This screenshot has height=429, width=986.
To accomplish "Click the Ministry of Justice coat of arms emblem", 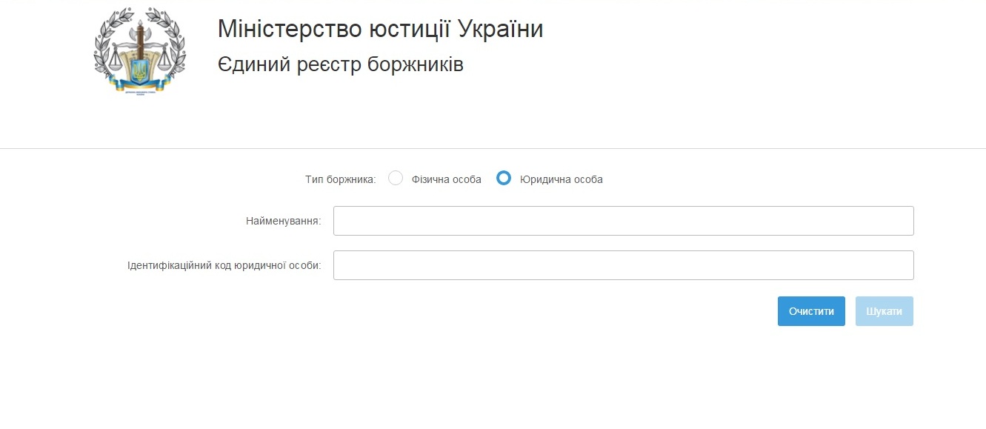I will pyautogui.click(x=140, y=50).
